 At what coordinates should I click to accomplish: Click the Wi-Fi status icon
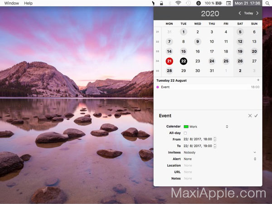[178, 3]
